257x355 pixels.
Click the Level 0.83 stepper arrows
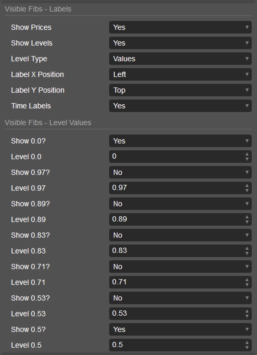247,251
